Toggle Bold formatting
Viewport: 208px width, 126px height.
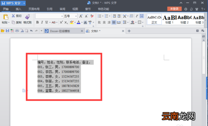37,22
